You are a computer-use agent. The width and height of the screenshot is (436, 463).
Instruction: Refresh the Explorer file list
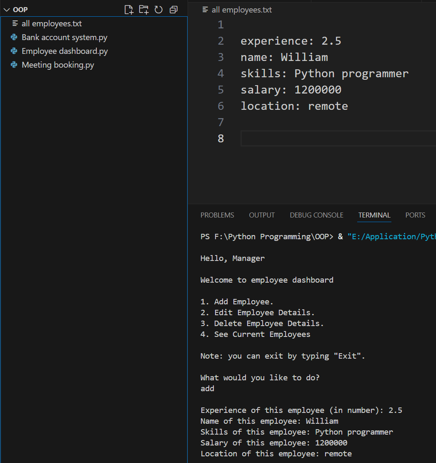159,10
